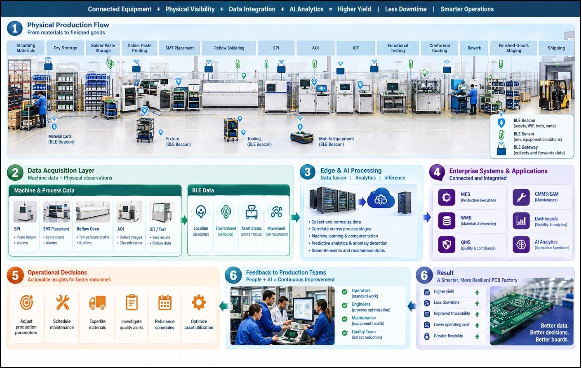This screenshot has width=582, height=368.
Task: Select the Finished-Goods Staging stage label
Action: click(513, 48)
